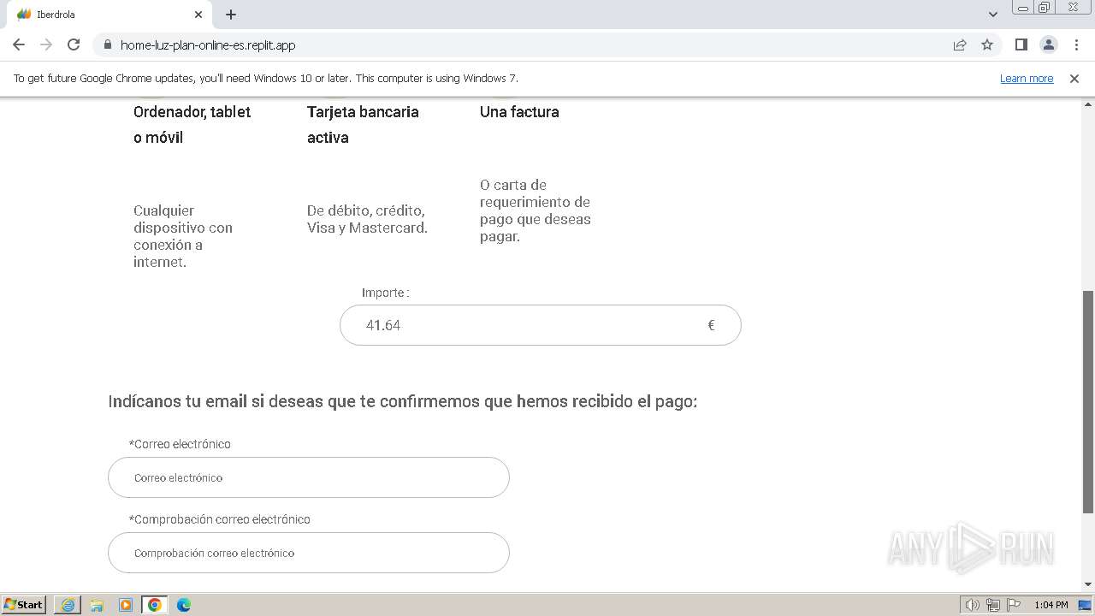Click the Correo electrónico input field
Viewport: 1095px width, 616px height.
click(308, 477)
